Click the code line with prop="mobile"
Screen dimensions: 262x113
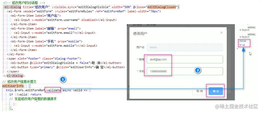coord(46,41)
